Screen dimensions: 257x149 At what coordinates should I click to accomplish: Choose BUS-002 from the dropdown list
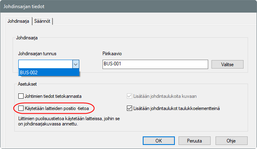49,72
